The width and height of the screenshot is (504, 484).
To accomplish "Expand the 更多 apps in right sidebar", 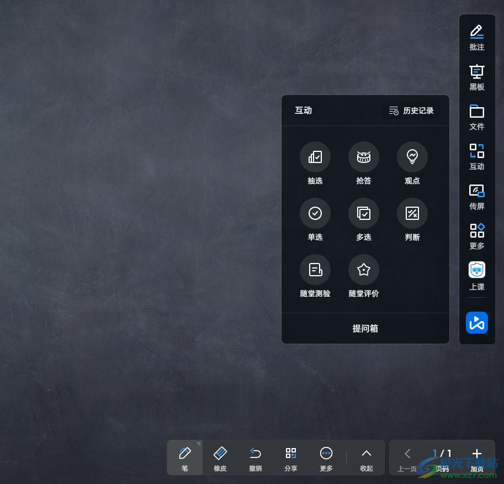I will pos(476,236).
